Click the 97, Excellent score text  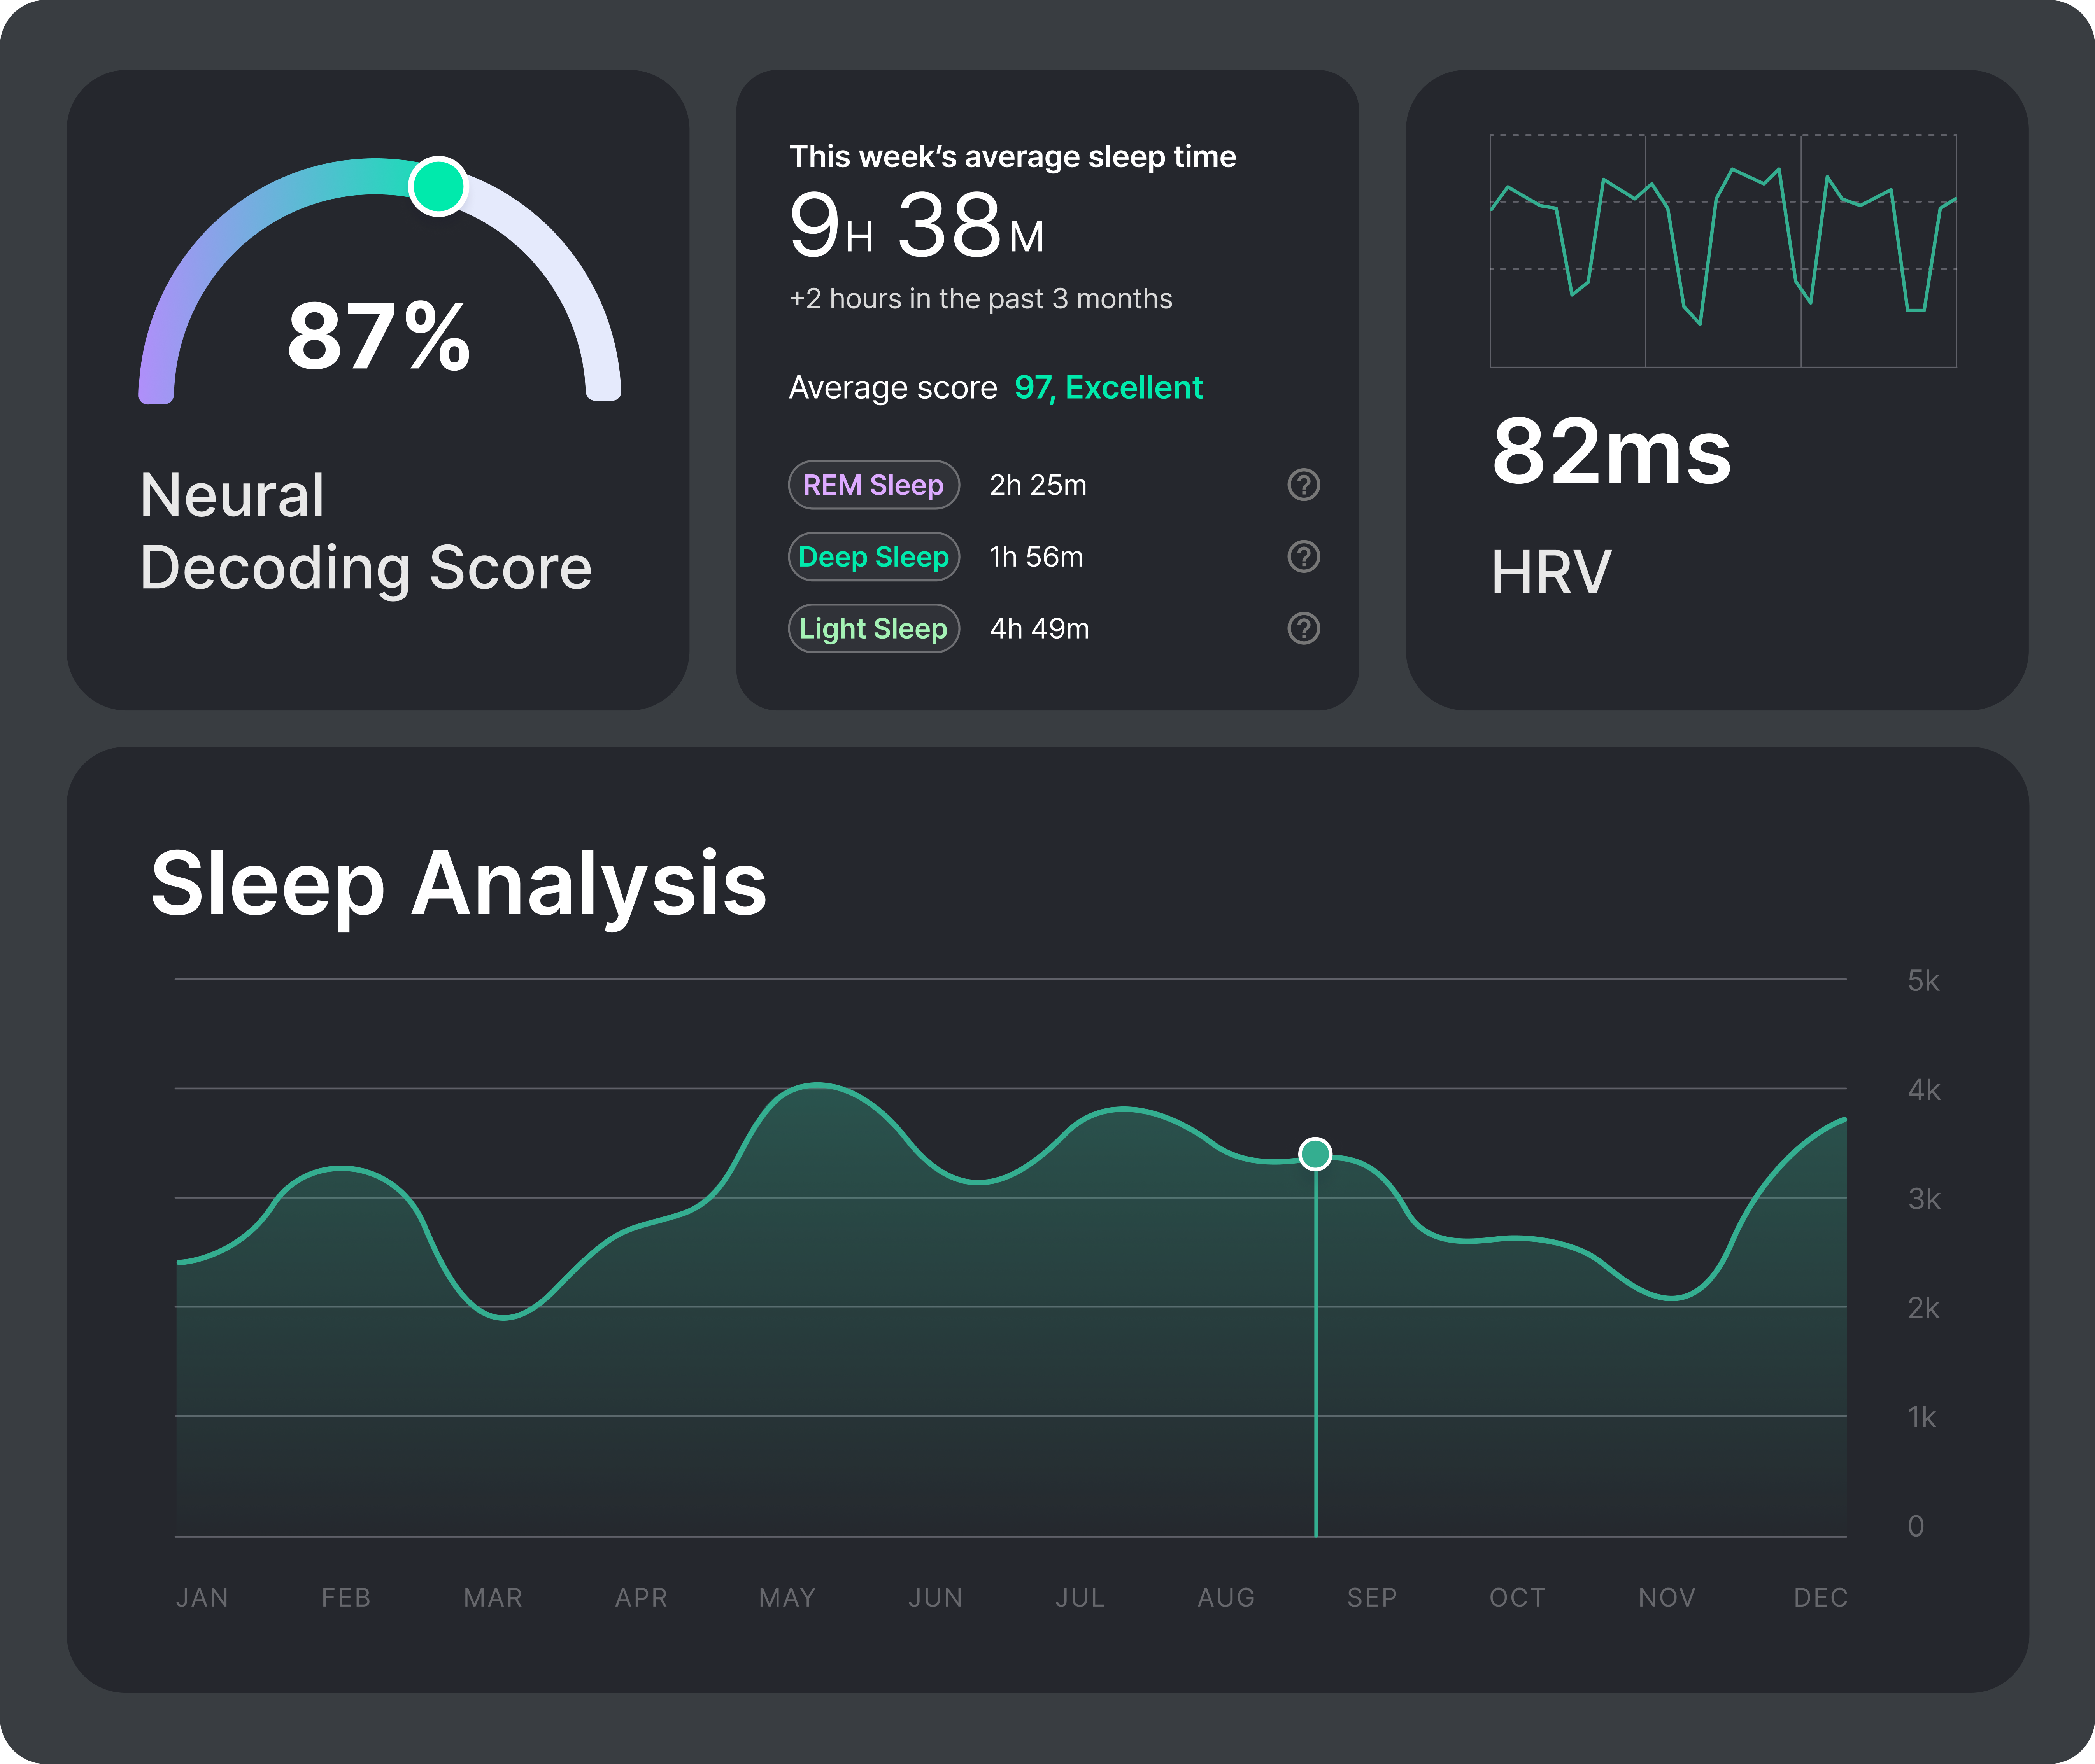pos(1108,388)
